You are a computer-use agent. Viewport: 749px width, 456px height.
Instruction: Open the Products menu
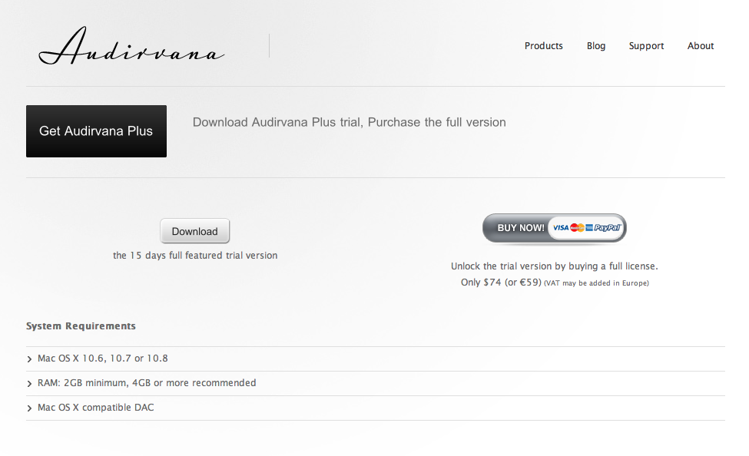(x=544, y=46)
